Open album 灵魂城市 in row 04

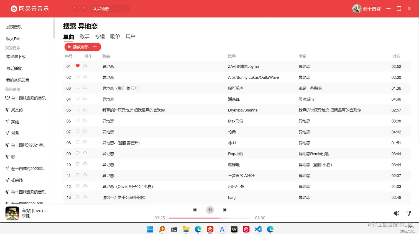(306, 99)
